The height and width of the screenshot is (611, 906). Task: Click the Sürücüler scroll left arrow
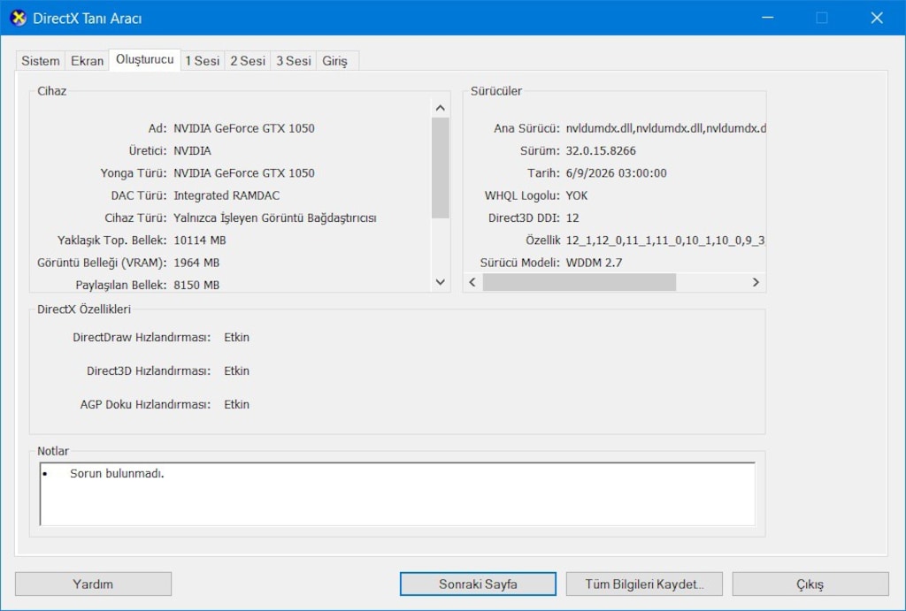(x=472, y=282)
